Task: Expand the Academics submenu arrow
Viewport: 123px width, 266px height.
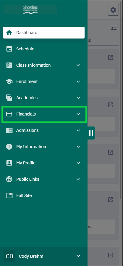Action: [78, 98]
